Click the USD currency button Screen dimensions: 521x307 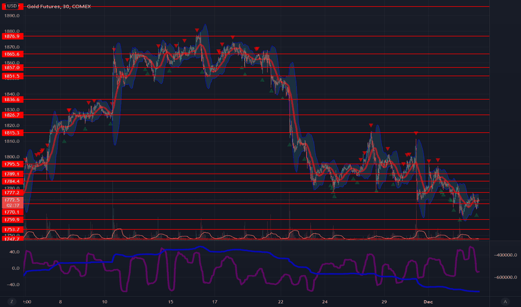(x=12, y=6)
